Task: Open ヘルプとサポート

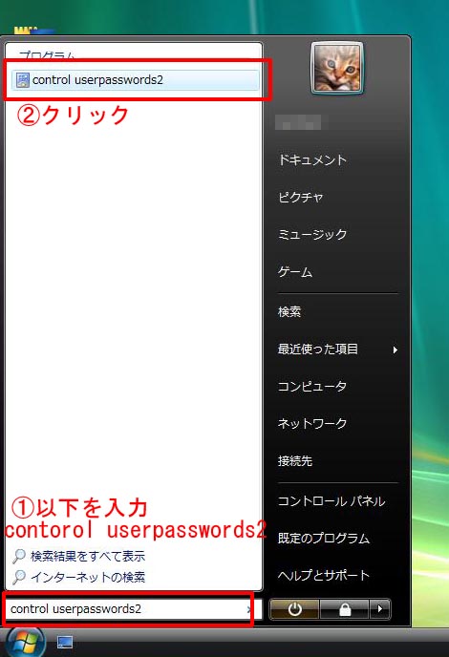Action: point(324,575)
